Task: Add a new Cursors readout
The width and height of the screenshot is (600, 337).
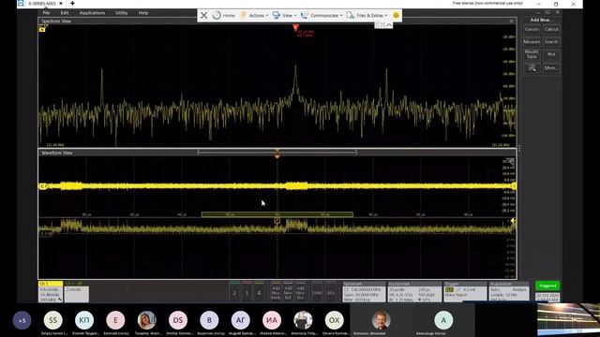Action: point(532,29)
